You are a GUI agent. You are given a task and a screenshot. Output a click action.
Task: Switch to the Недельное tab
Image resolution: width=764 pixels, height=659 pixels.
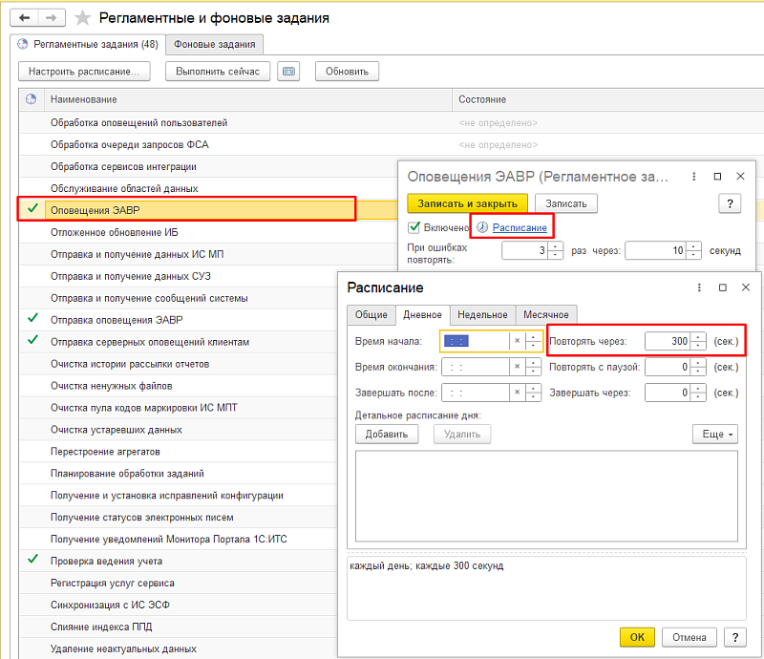[x=482, y=315]
